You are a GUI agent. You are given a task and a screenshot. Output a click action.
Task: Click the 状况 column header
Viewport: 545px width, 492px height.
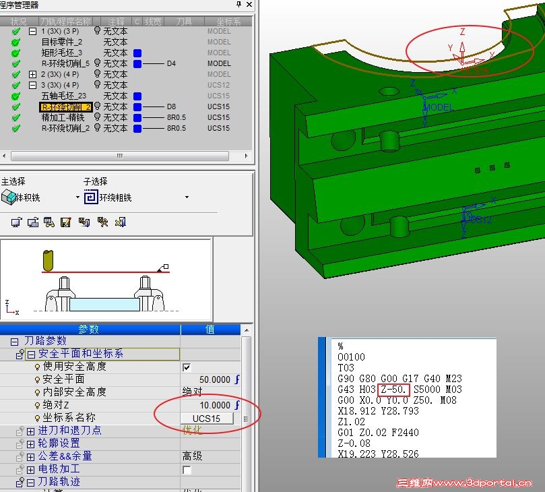18,22
